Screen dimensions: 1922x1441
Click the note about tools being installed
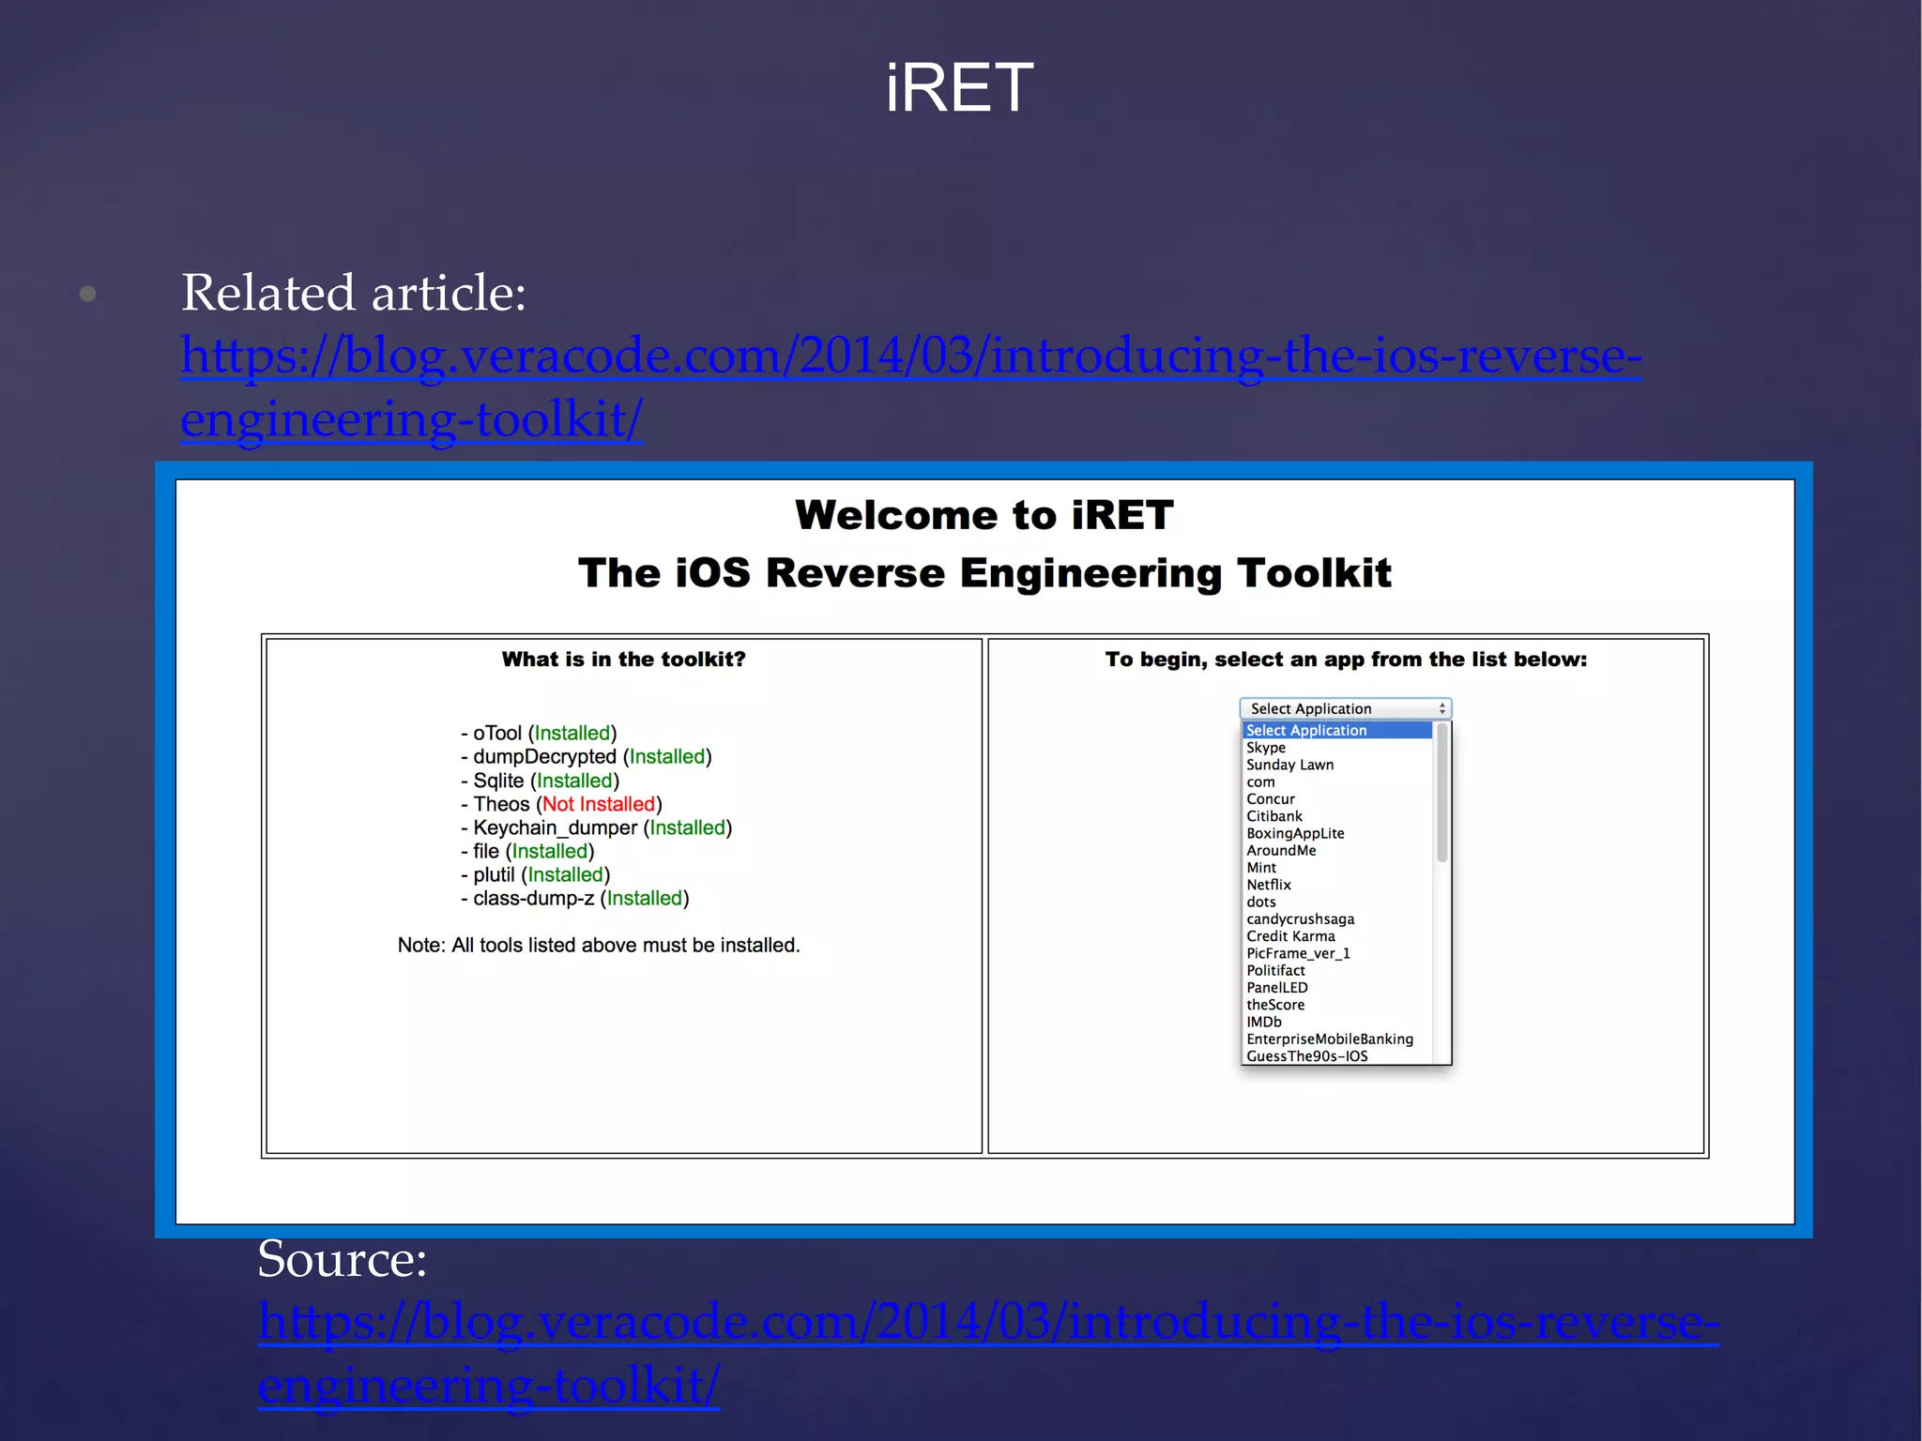click(599, 946)
